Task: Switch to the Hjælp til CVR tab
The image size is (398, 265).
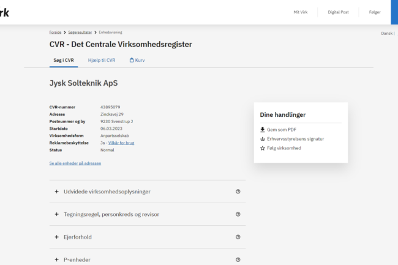Action: [101, 60]
